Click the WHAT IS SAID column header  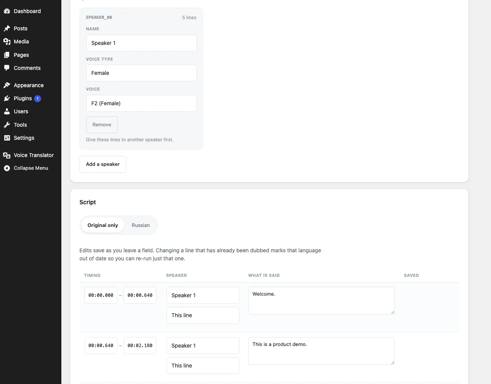tap(264, 275)
